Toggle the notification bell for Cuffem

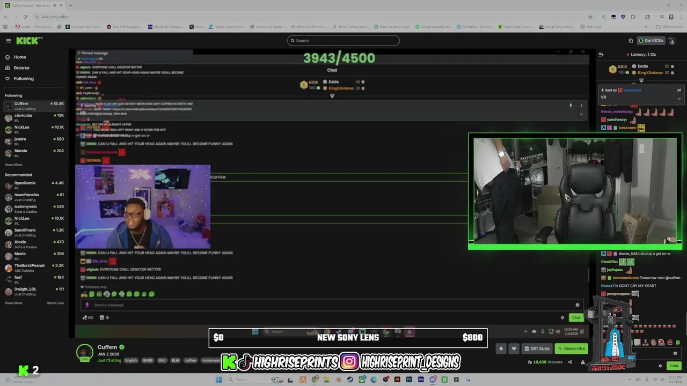pos(501,348)
